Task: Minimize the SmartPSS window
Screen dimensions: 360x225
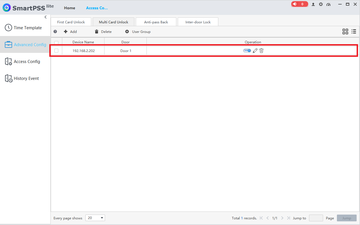Action: [340, 4]
